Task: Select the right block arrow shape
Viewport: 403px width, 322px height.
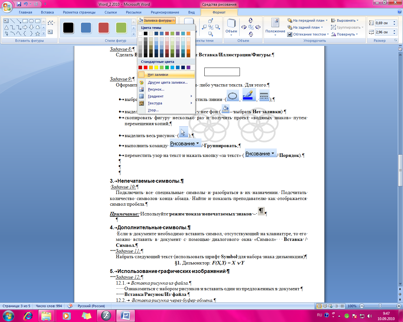Action: 25,27
